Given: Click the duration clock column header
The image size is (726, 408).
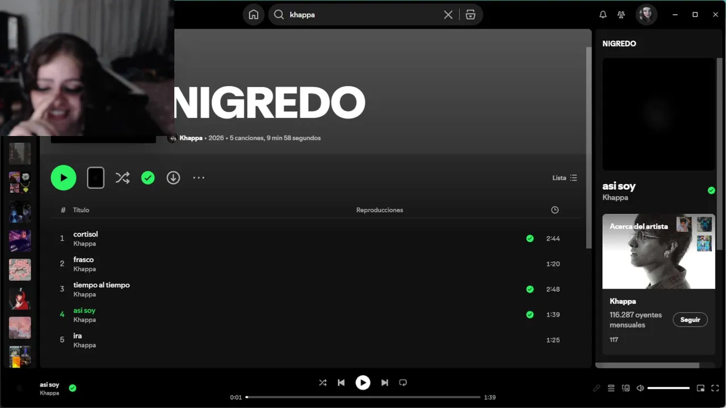Looking at the screenshot, I should (x=555, y=210).
